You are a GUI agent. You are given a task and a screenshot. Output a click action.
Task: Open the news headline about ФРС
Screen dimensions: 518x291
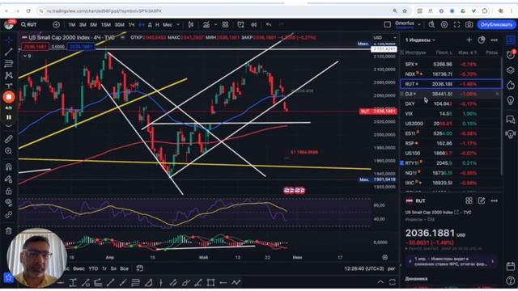tap(451, 261)
